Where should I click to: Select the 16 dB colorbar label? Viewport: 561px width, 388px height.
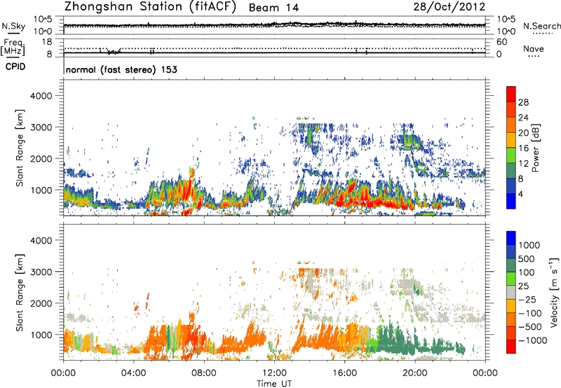click(523, 148)
